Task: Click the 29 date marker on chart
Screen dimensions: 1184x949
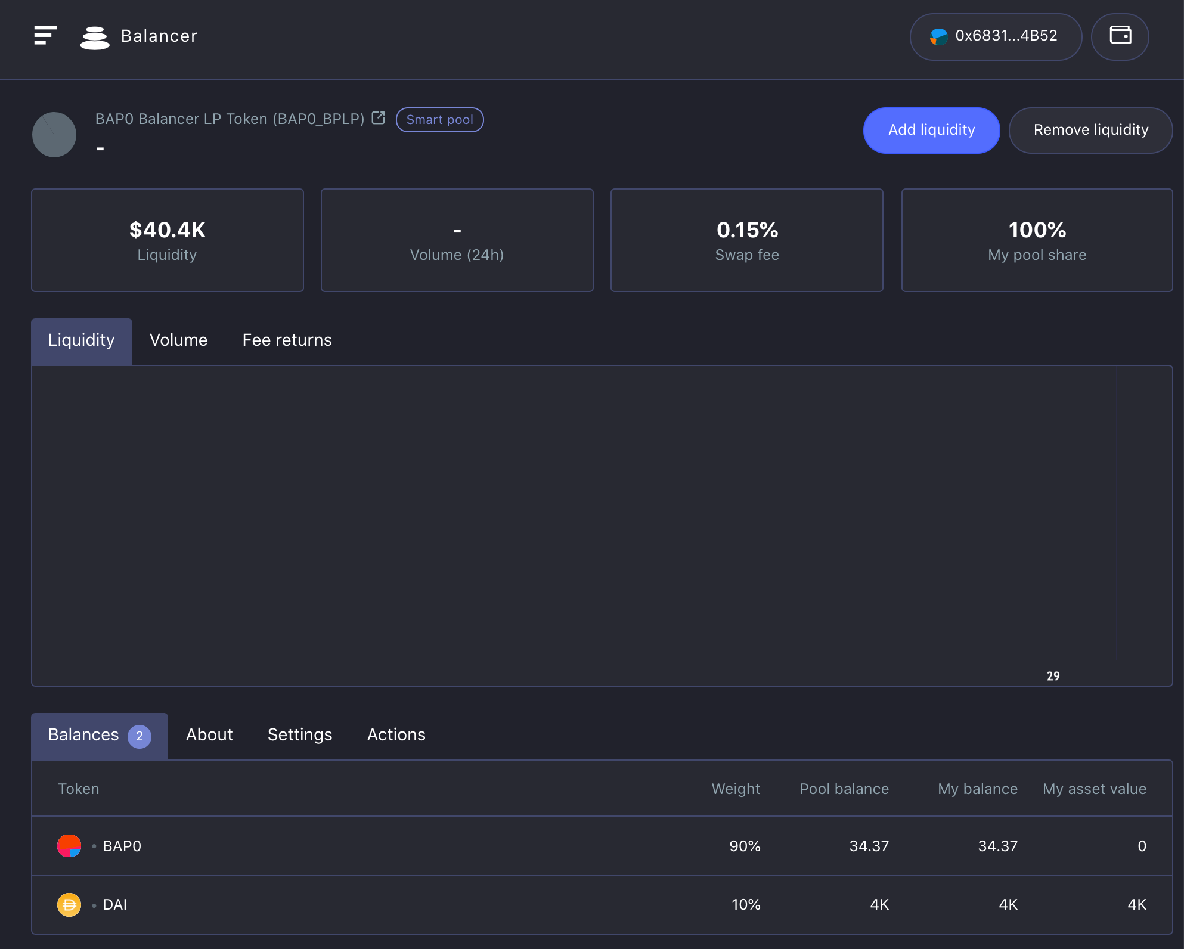Action: tap(1053, 676)
